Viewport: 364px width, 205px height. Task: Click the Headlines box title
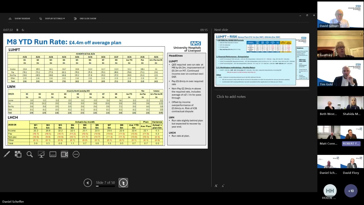pos(176,56)
